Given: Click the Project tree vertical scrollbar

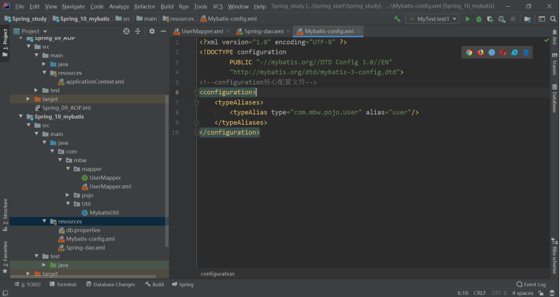Looking at the screenshot, I should (x=167, y=171).
